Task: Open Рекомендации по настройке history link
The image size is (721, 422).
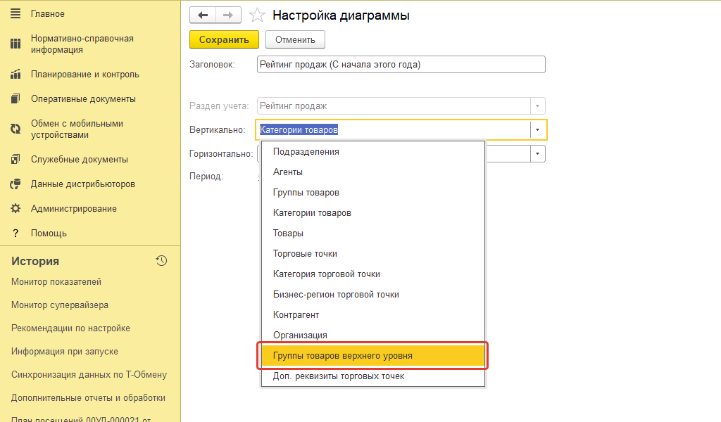Action: coord(70,328)
